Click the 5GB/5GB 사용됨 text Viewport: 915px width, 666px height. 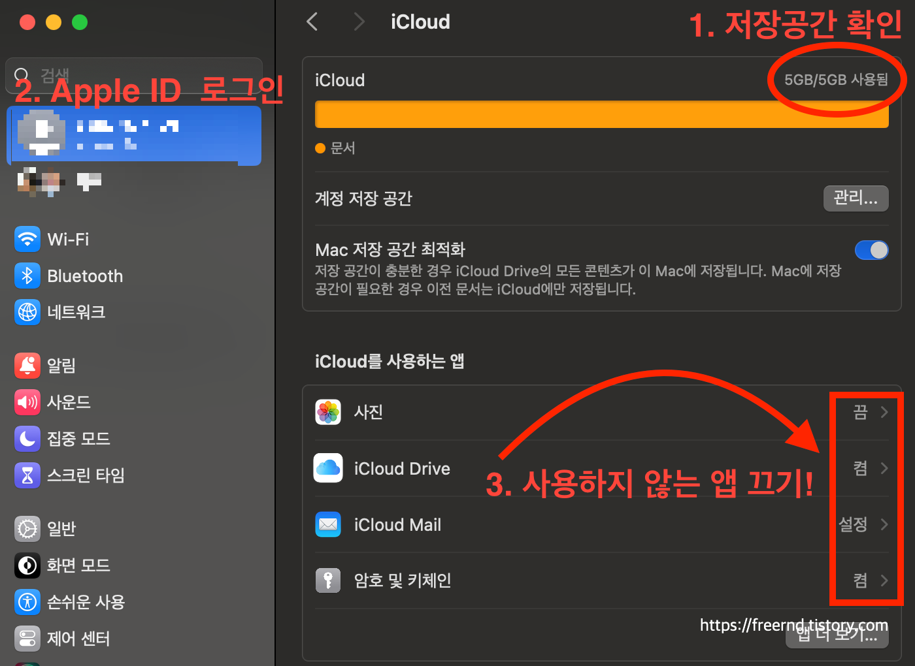836,80
